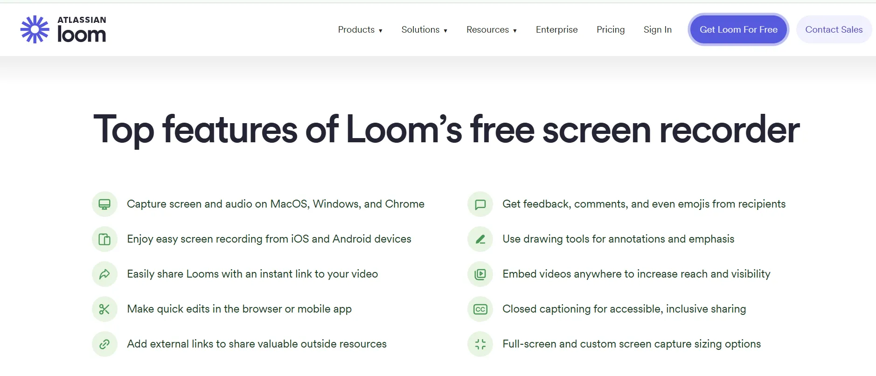Expand the Products dropdown menu
This screenshot has width=876, height=376.
(360, 30)
